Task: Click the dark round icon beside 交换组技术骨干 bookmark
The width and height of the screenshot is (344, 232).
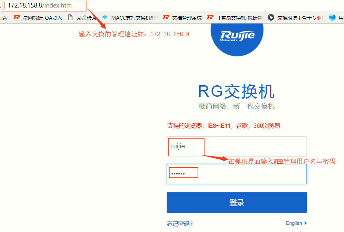Action: [x=271, y=17]
